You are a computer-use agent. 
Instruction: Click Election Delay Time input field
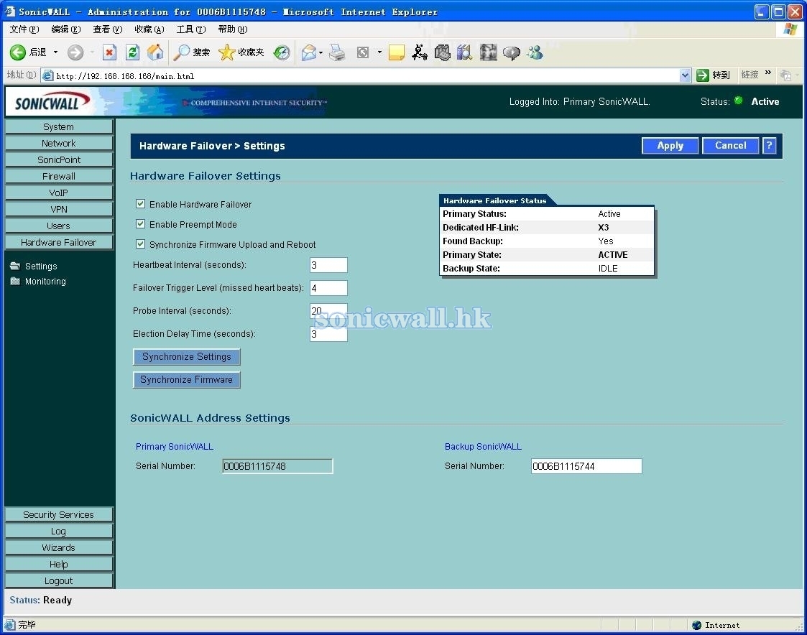(328, 334)
